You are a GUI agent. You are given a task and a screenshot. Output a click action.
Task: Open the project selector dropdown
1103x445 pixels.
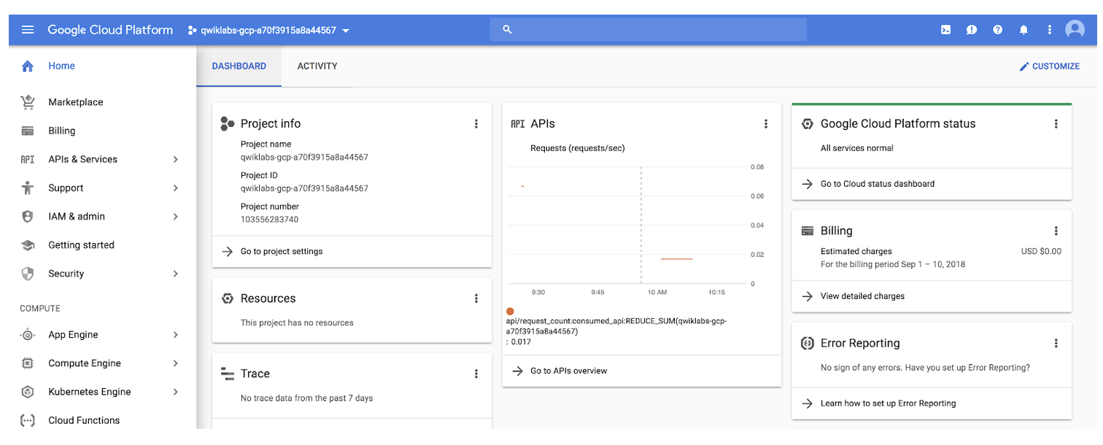pyautogui.click(x=268, y=30)
